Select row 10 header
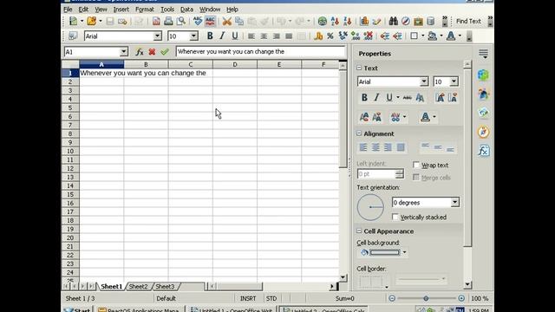Screen dimensions: 555x312 (70, 151)
